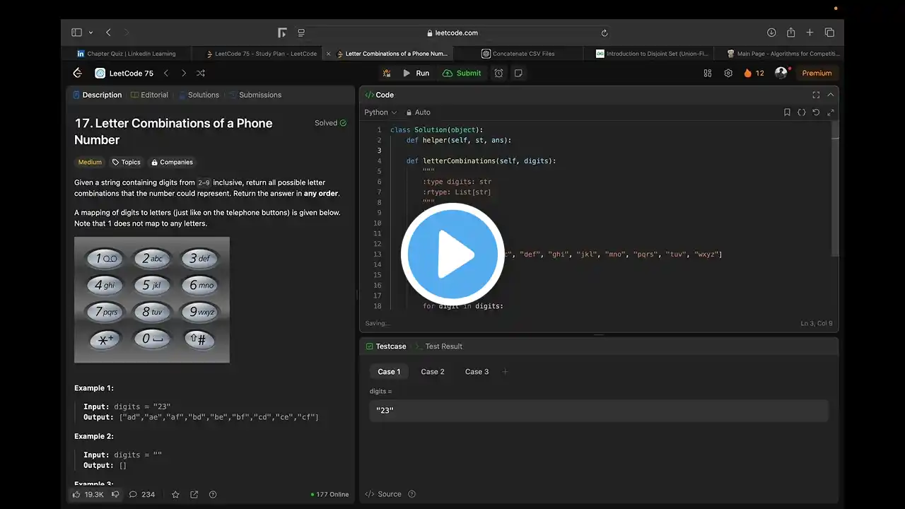This screenshot has width=905, height=509.
Task: Open the timer alarm clock icon
Action: click(498, 73)
